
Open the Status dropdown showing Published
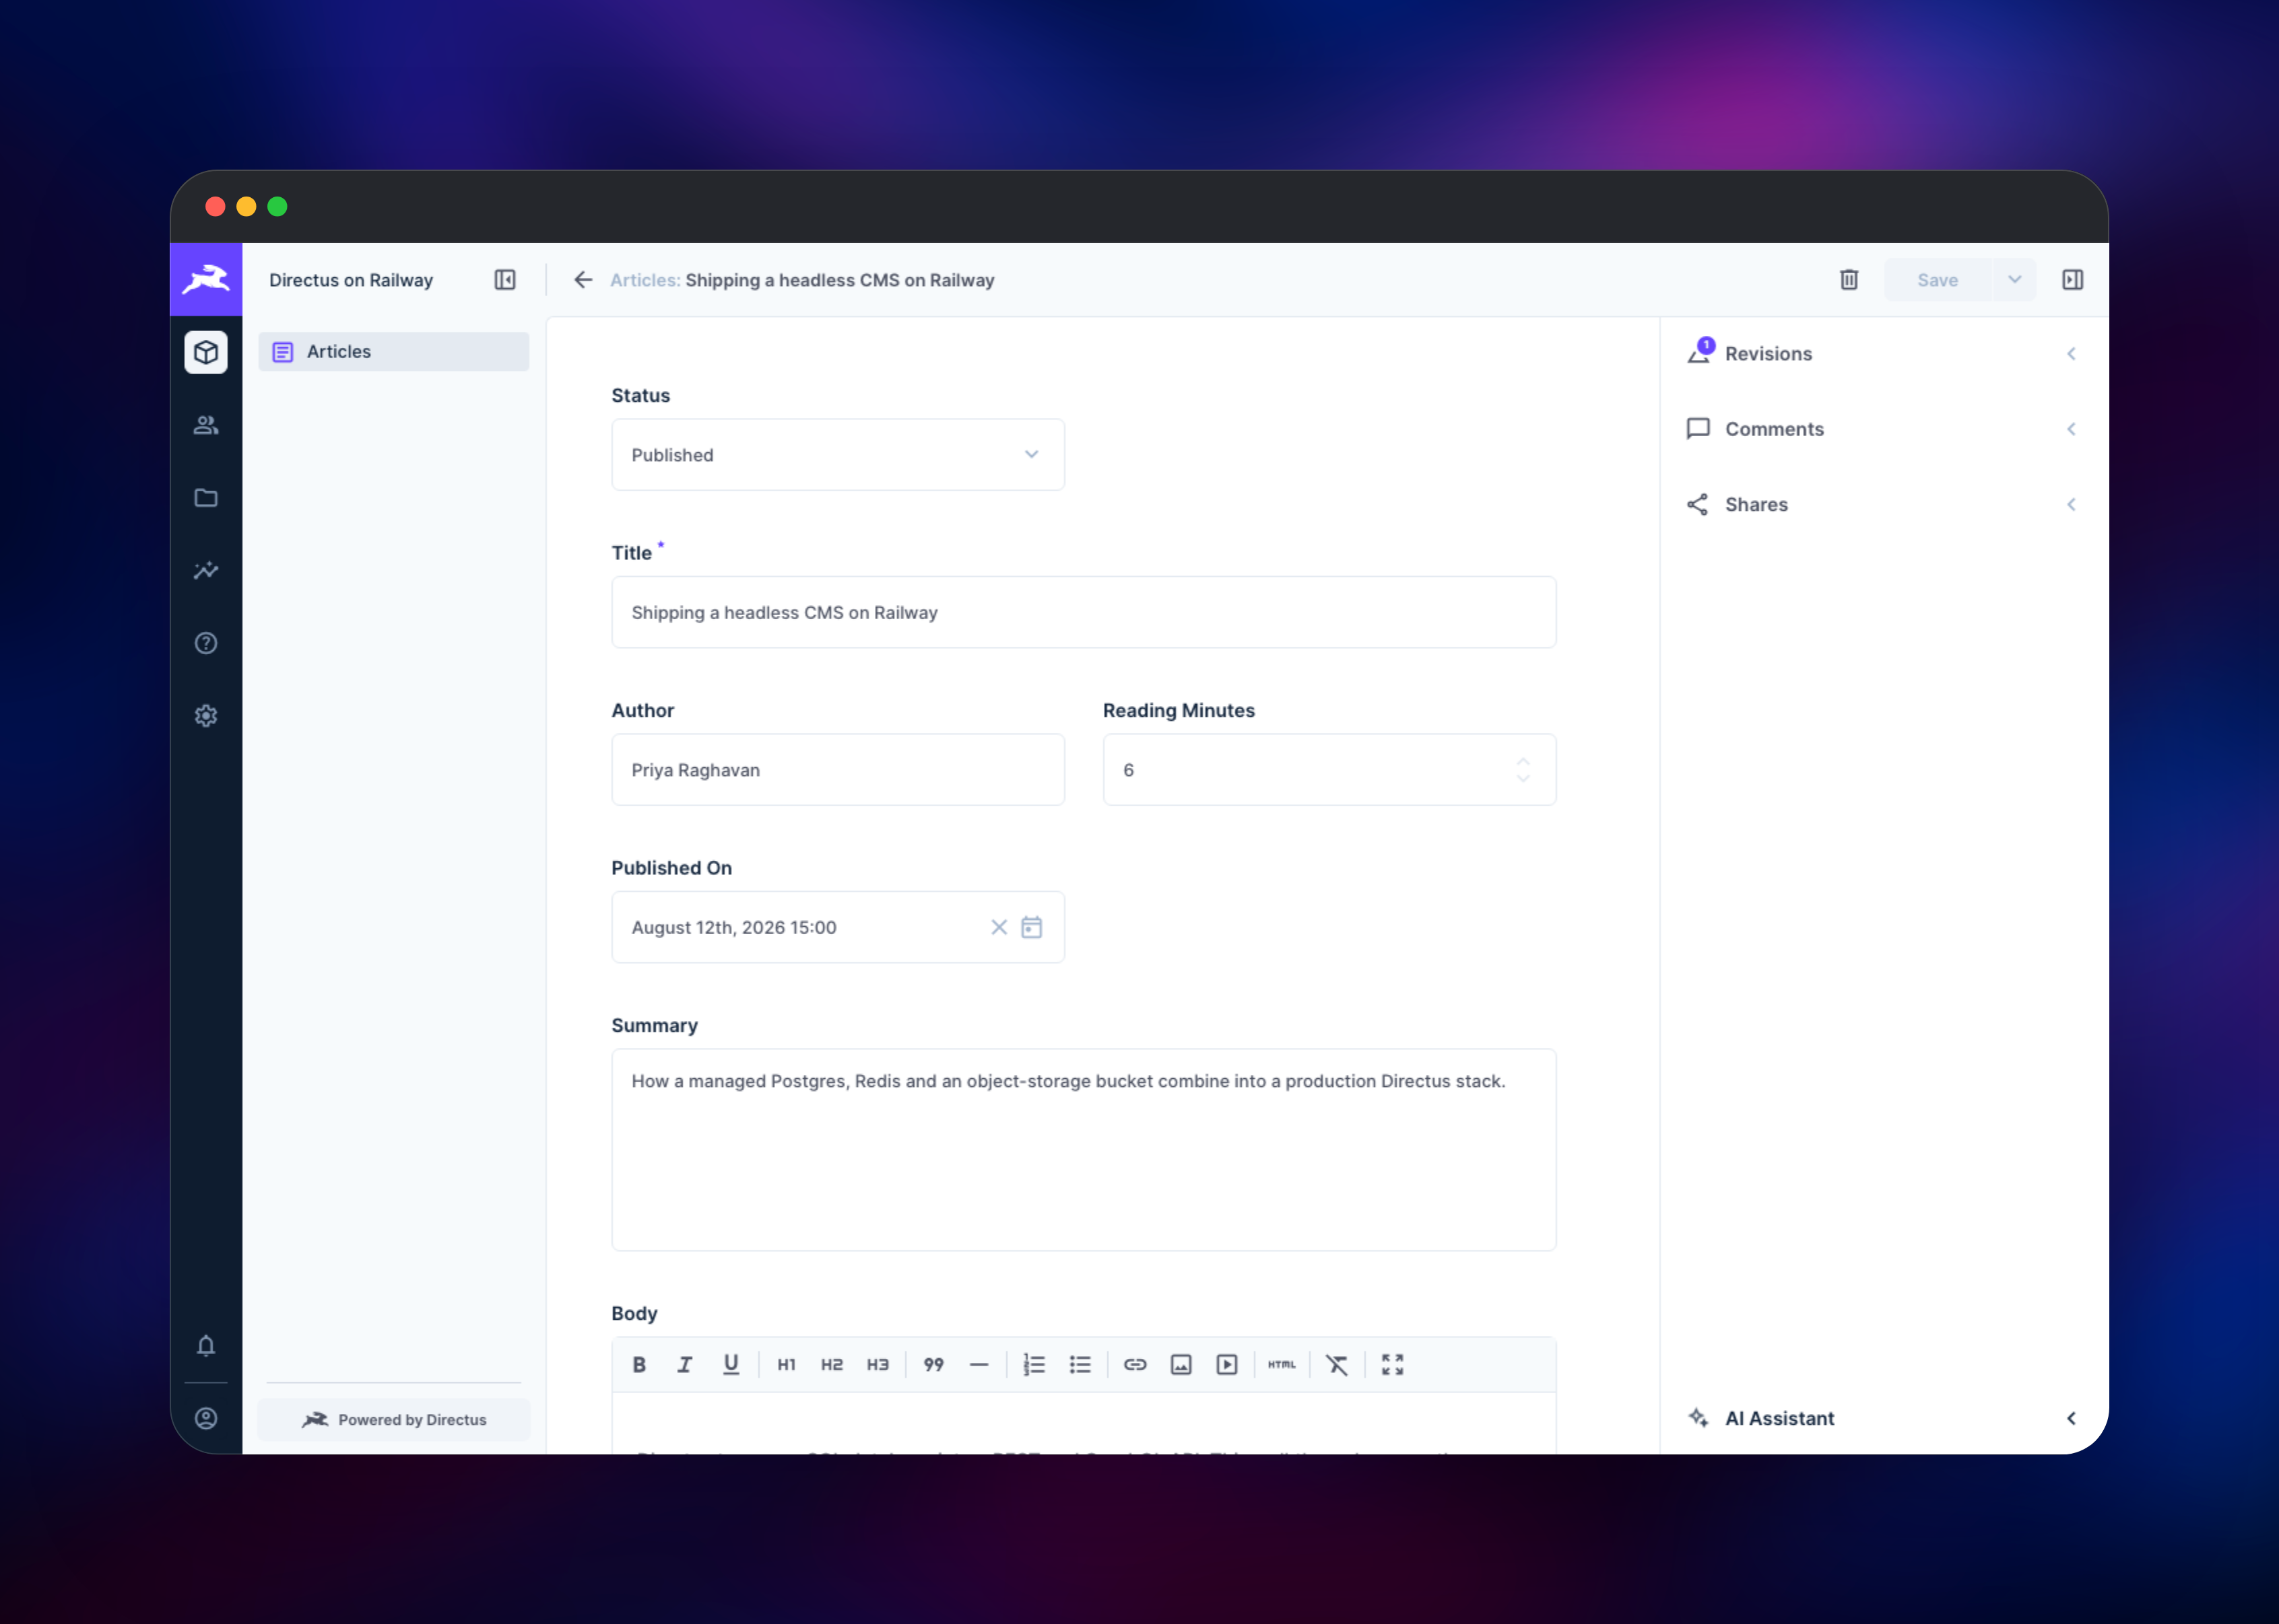(x=838, y=455)
